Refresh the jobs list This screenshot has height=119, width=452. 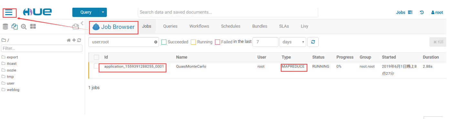pyautogui.click(x=313, y=42)
